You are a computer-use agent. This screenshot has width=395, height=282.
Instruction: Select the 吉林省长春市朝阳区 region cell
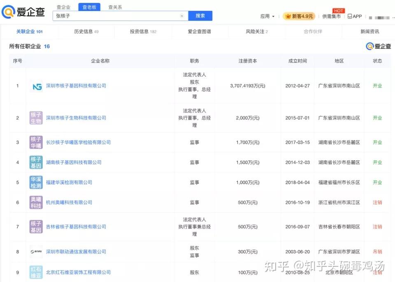click(x=339, y=227)
